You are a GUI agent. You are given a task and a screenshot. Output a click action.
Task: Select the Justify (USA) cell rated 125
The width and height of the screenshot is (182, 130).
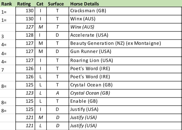(x=125, y=110)
